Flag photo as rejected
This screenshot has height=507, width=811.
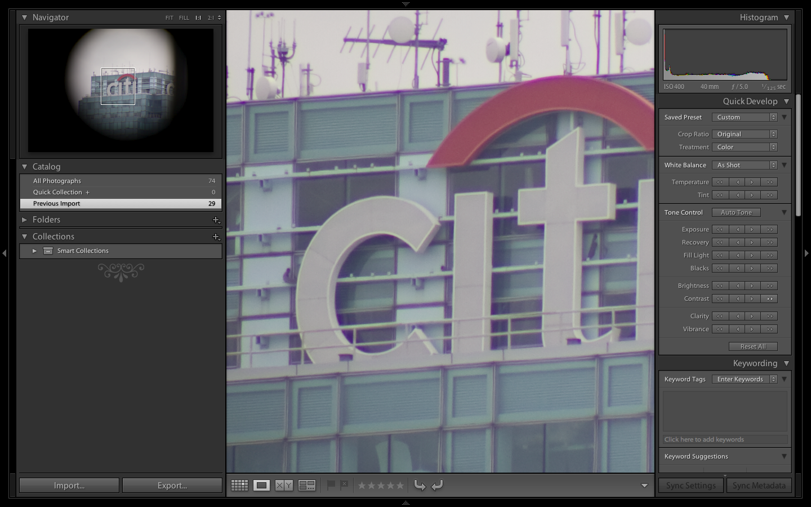coord(344,485)
